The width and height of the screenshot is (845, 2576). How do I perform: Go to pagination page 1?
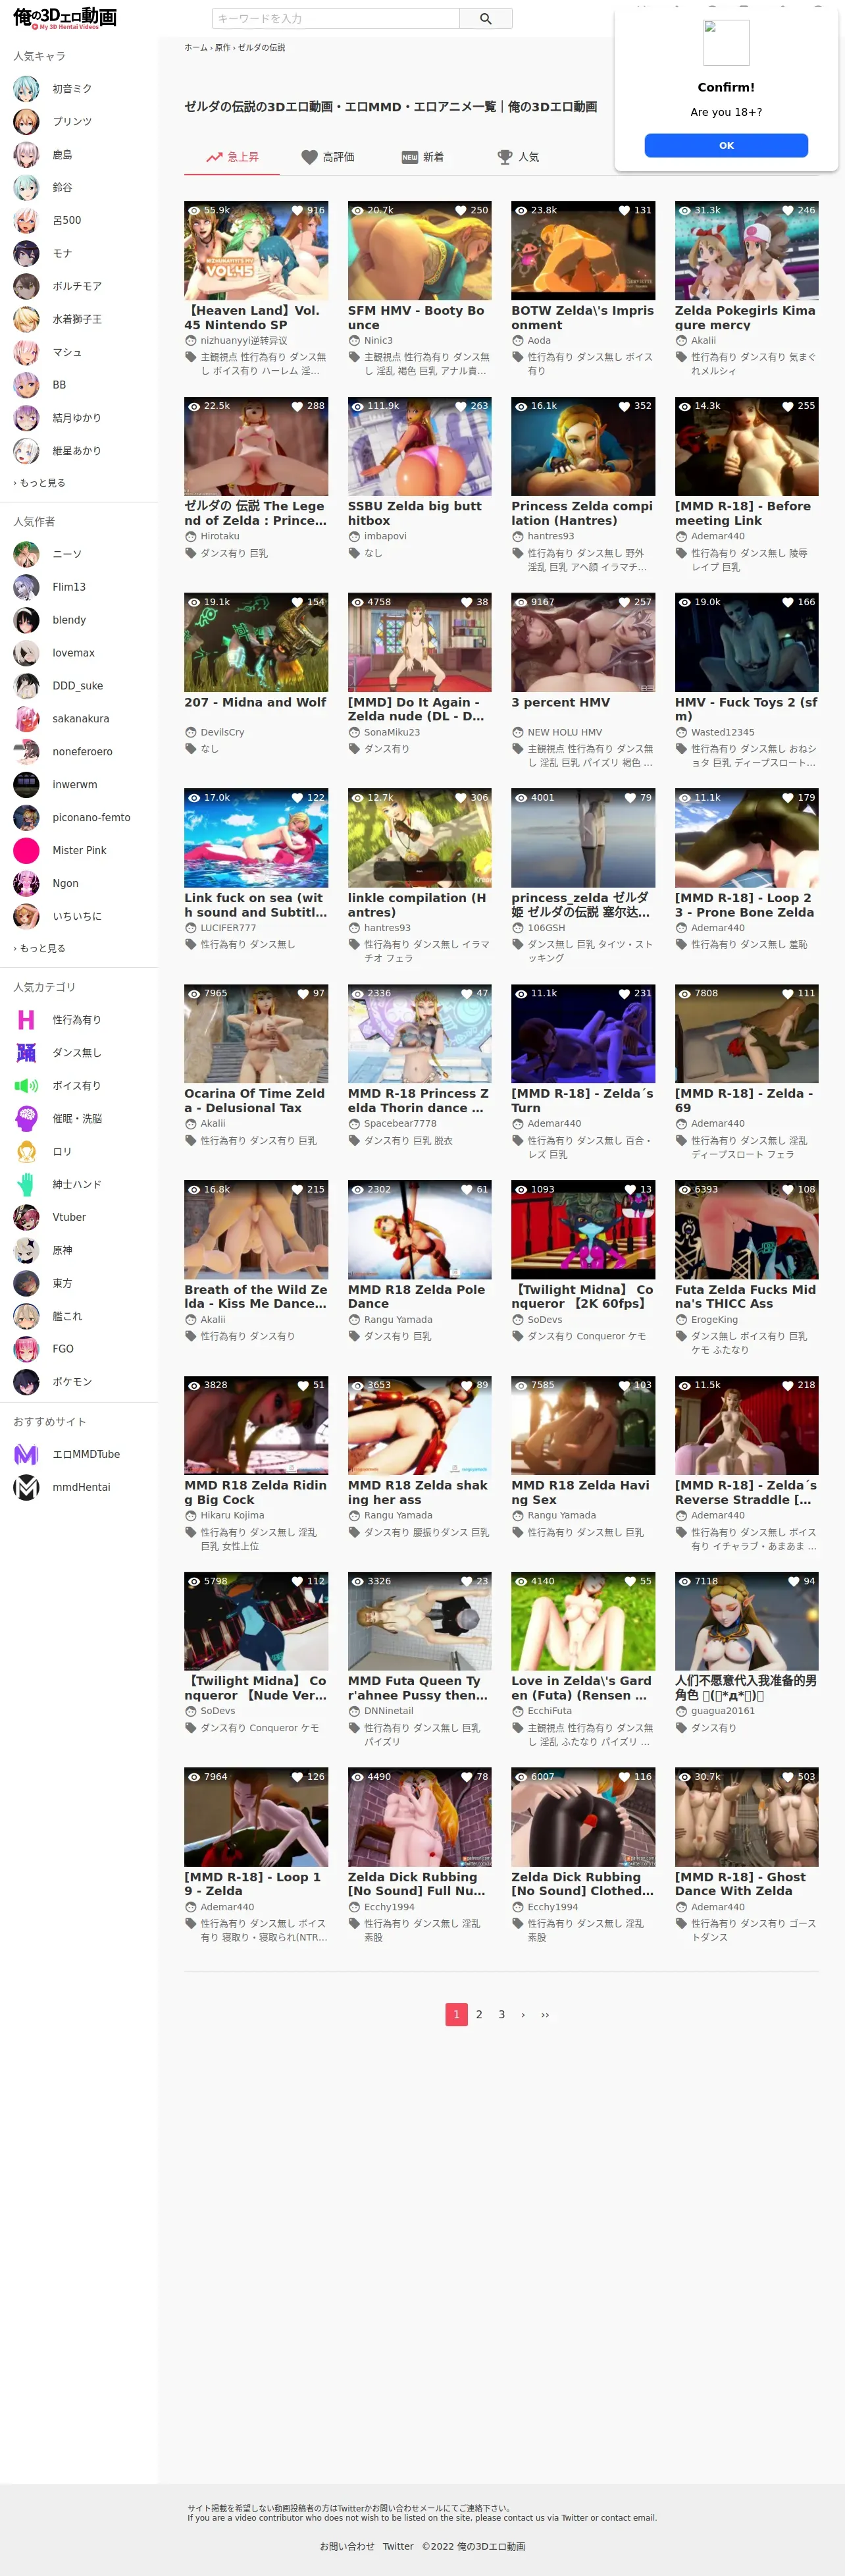tap(456, 2015)
